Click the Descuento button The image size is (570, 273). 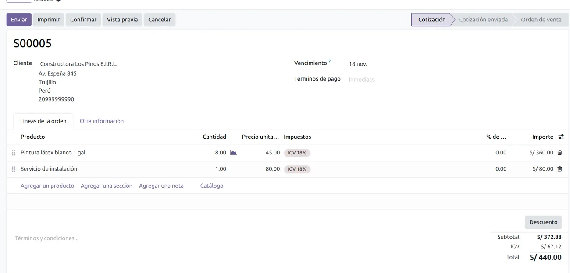[x=543, y=222]
